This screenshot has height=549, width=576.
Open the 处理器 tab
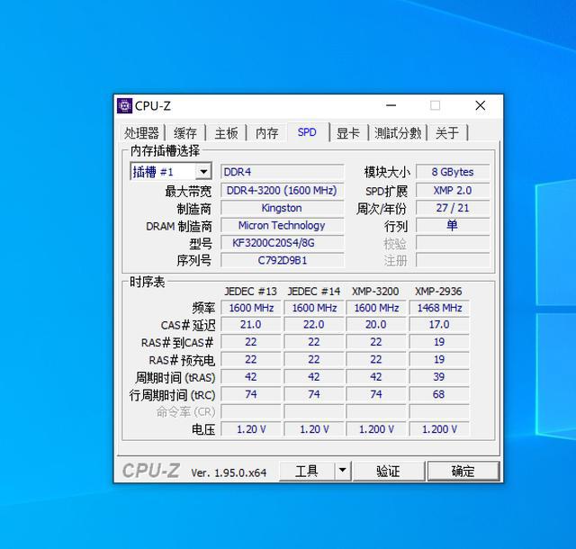coord(141,132)
